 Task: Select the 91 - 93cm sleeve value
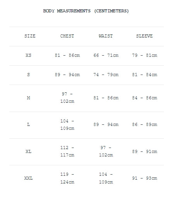point(145,178)
